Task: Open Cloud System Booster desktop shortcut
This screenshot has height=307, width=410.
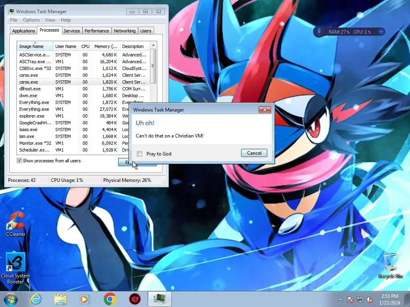Action: point(16,268)
